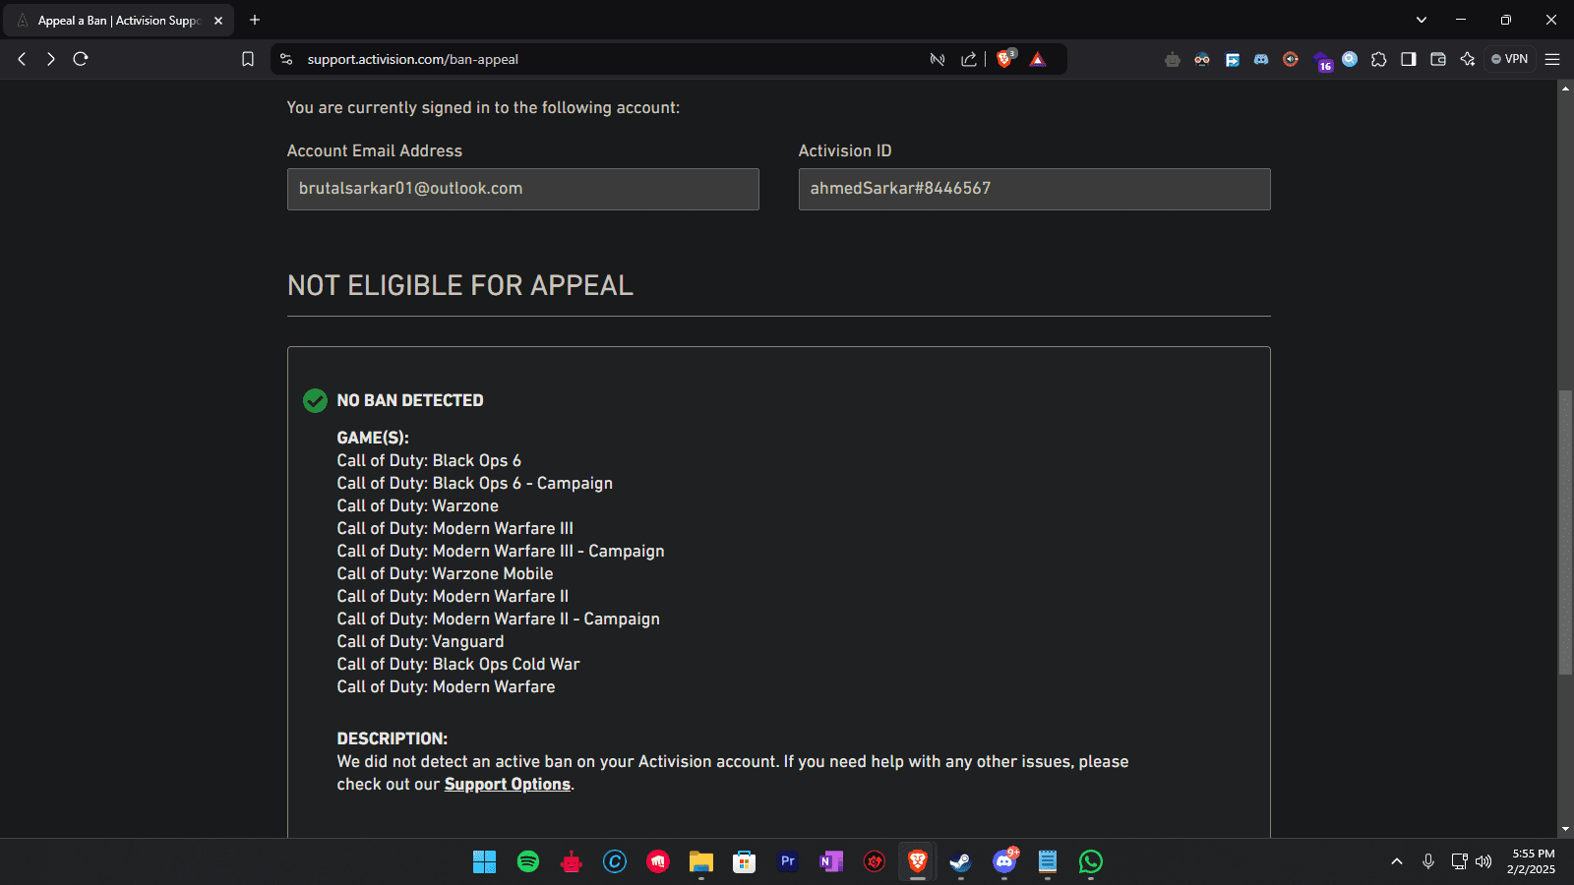Click the page vertical scrollbar thumb
Viewport: 1574px width, 885px height.
tap(1565, 531)
